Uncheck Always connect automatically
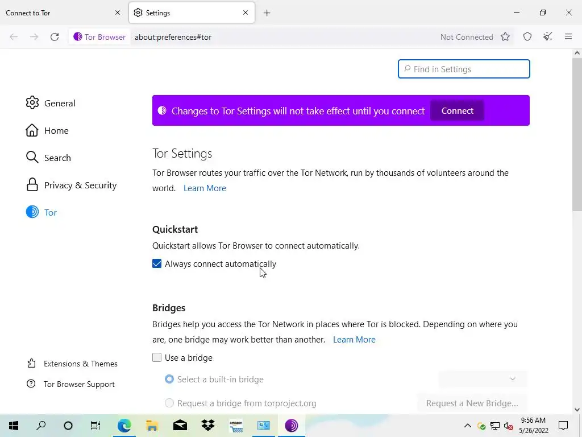 157,264
